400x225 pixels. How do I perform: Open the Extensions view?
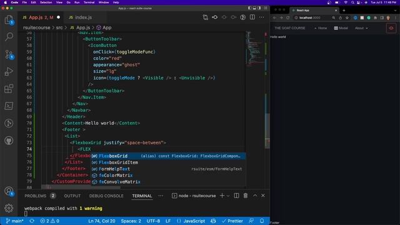click(9, 89)
